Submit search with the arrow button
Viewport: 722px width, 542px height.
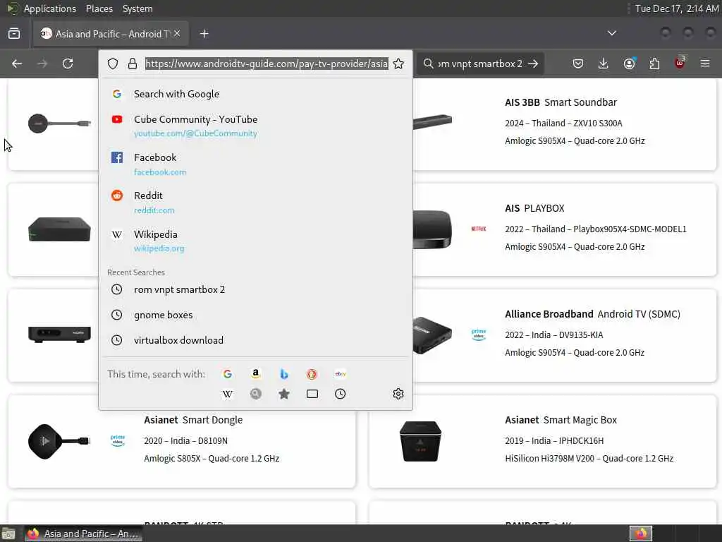coord(533,64)
